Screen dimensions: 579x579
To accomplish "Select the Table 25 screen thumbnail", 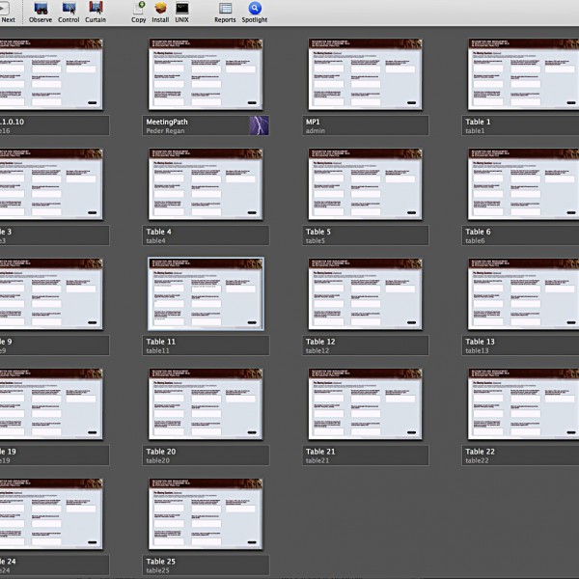I will tap(207, 513).
